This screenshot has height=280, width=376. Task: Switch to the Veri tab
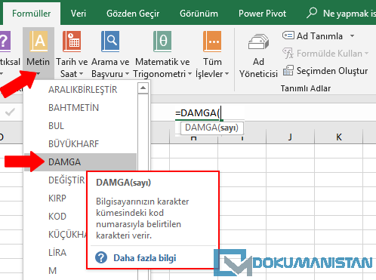79,14
